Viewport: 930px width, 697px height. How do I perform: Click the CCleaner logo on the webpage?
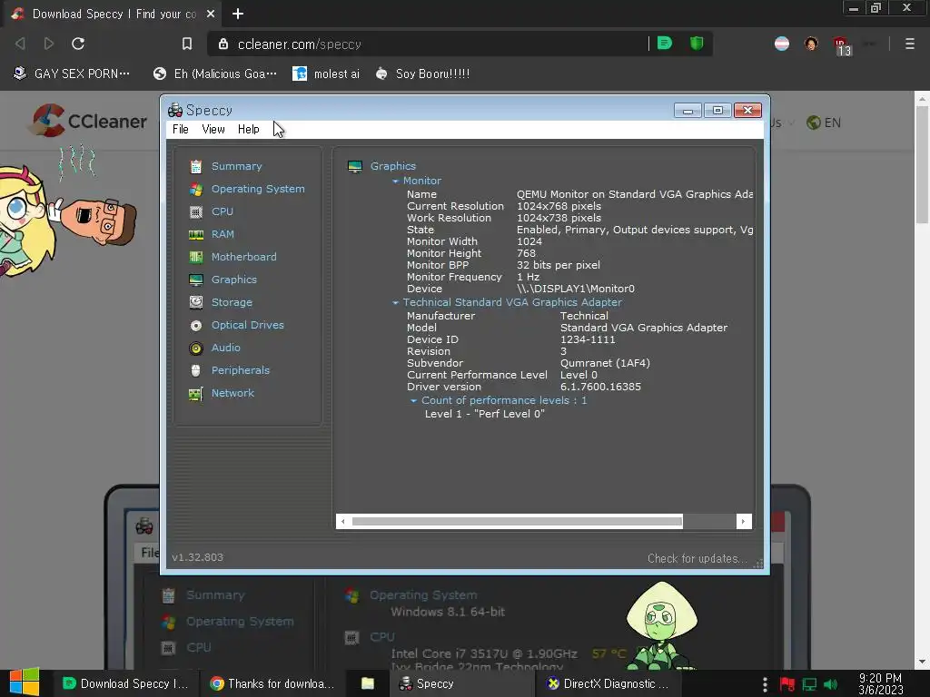(89, 121)
